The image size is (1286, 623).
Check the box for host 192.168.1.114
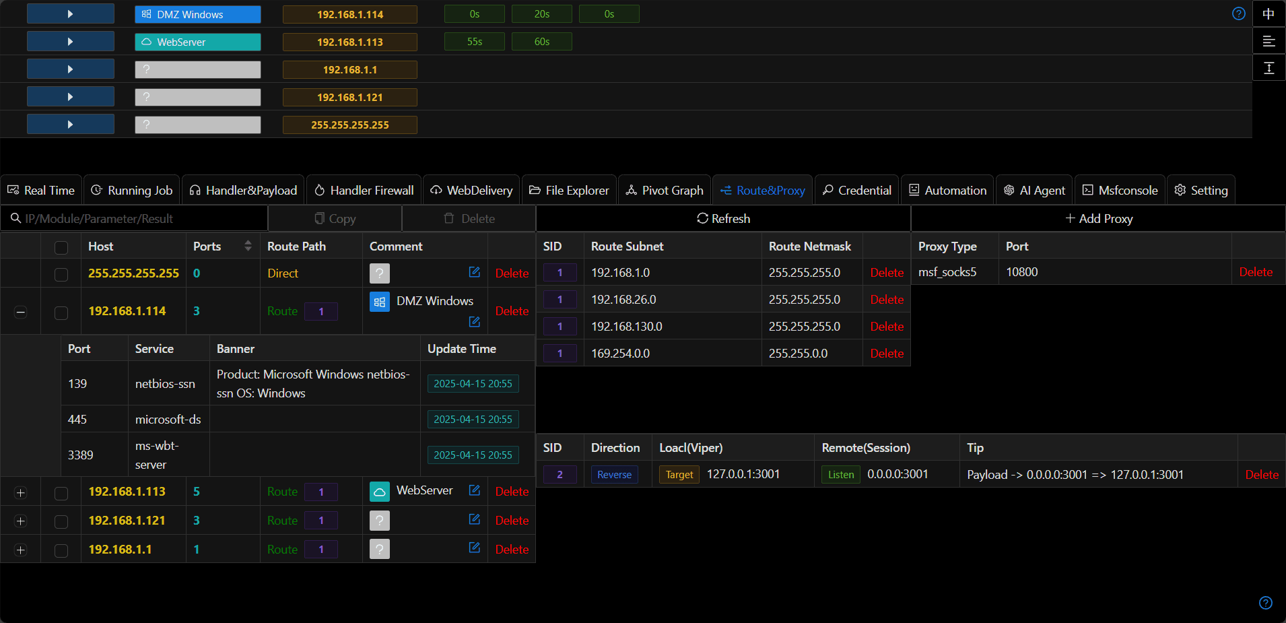(x=61, y=313)
